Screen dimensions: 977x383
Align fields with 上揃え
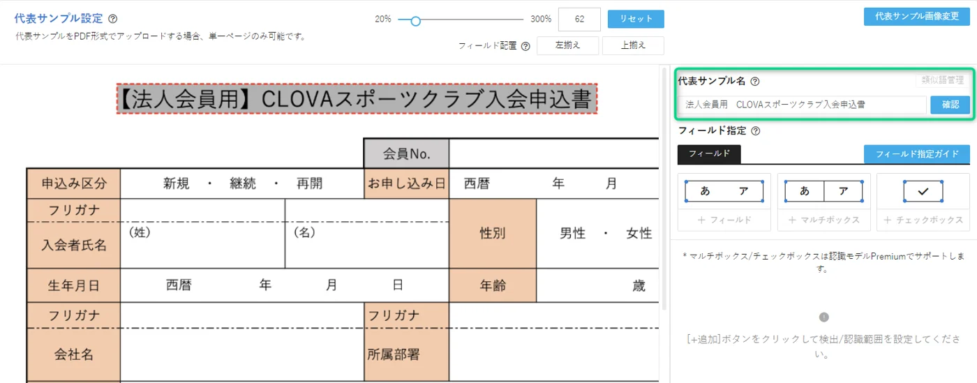[632, 45]
